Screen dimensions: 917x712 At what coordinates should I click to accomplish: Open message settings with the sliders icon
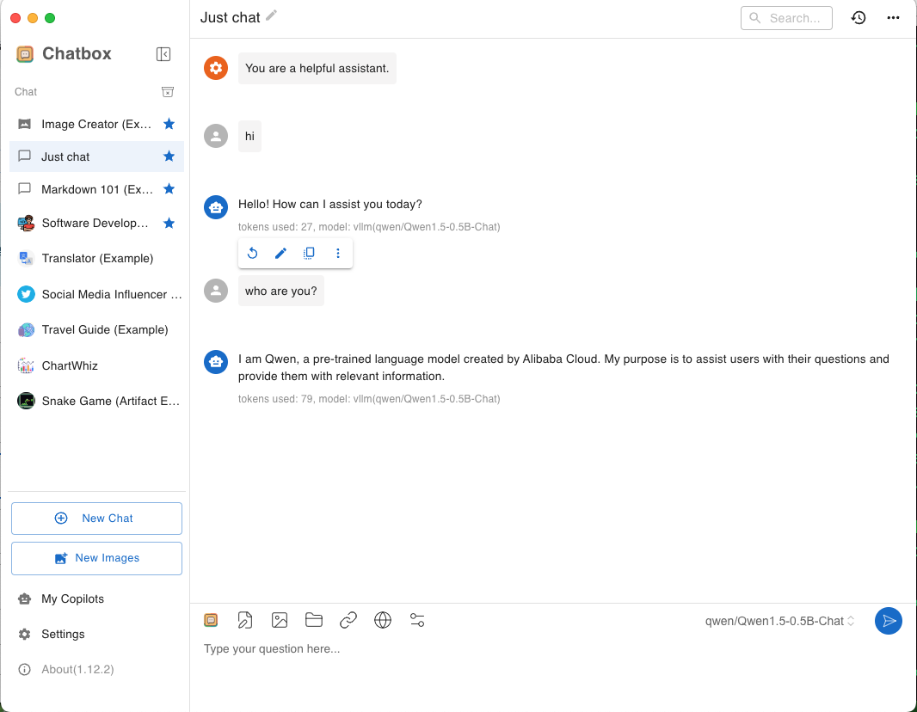tap(417, 620)
